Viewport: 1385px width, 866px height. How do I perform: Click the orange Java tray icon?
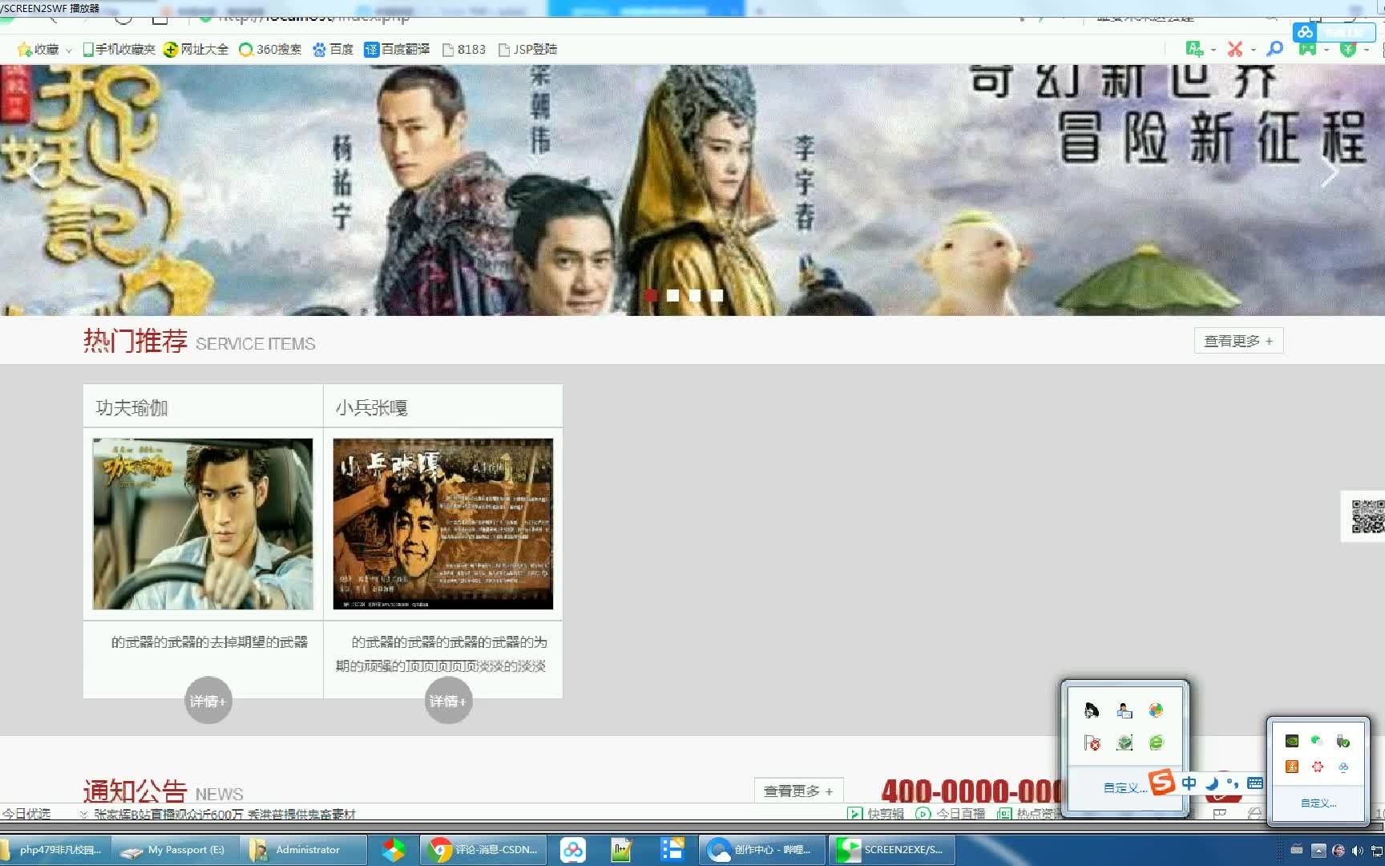[1292, 767]
